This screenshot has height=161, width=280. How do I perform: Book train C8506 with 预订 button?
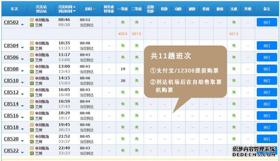click(x=267, y=57)
